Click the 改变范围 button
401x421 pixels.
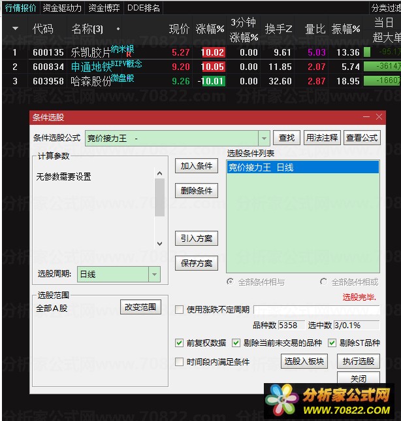pyautogui.click(x=140, y=307)
